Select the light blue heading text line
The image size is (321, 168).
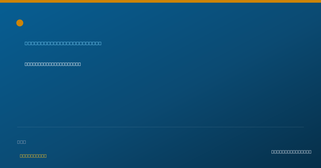(x=63, y=43)
